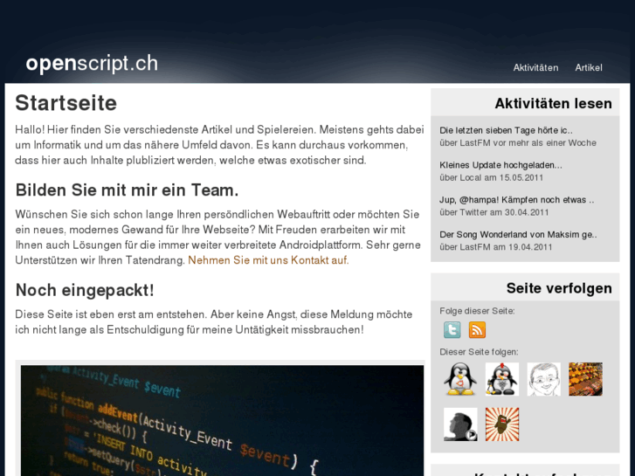Open follower avatar with red sunburst character
This screenshot has width=635, height=476.
coord(502,424)
